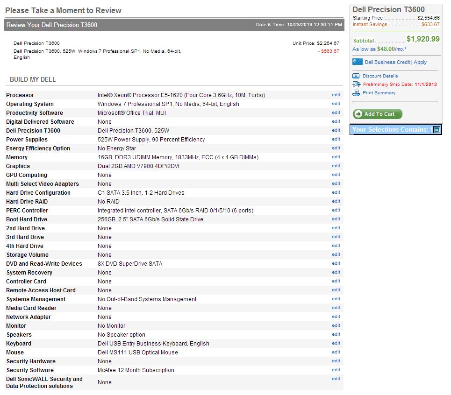Edit the Controller Card row
Viewport: 451px width, 395px height.
click(336, 281)
